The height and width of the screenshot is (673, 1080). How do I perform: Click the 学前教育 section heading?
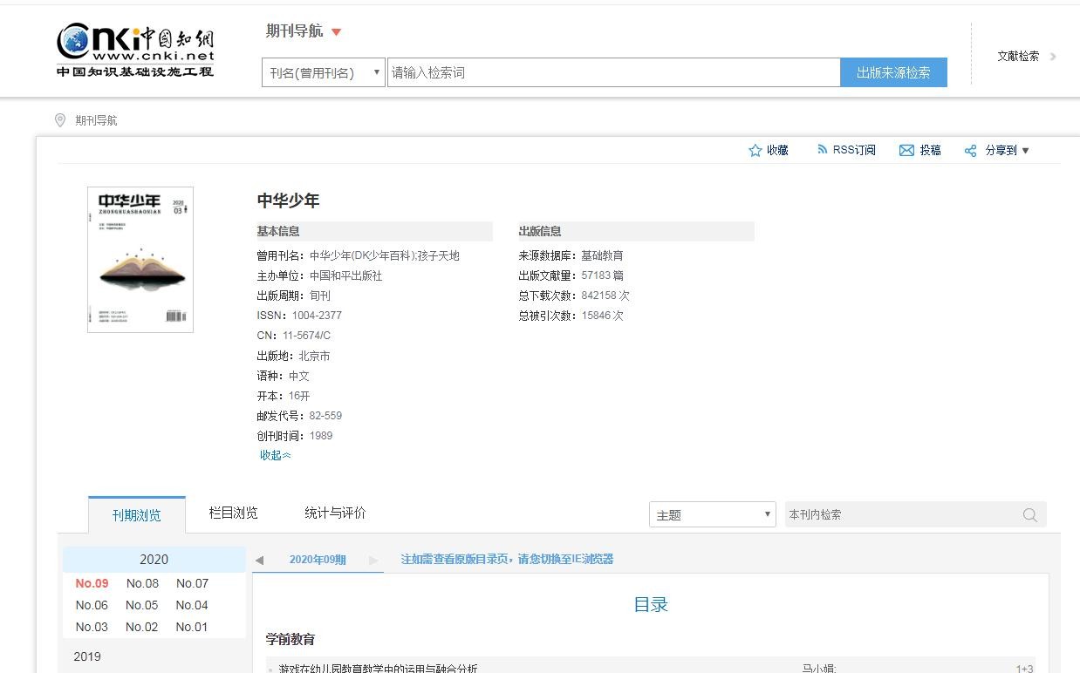291,639
